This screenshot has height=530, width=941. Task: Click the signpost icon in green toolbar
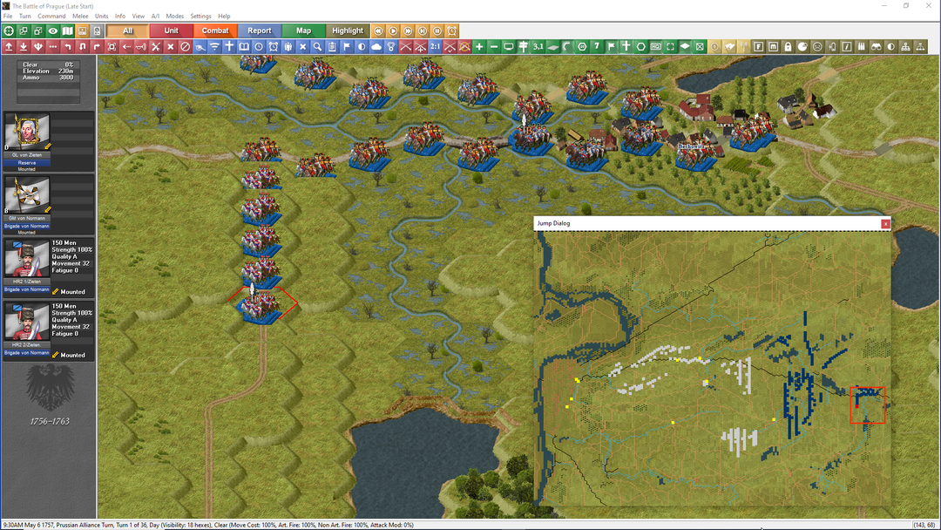click(524, 47)
